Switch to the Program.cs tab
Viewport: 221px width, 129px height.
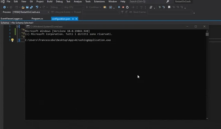click(37, 19)
